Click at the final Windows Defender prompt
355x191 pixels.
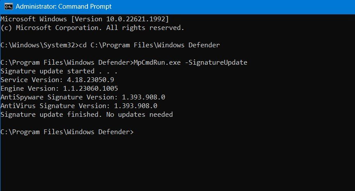(67, 132)
